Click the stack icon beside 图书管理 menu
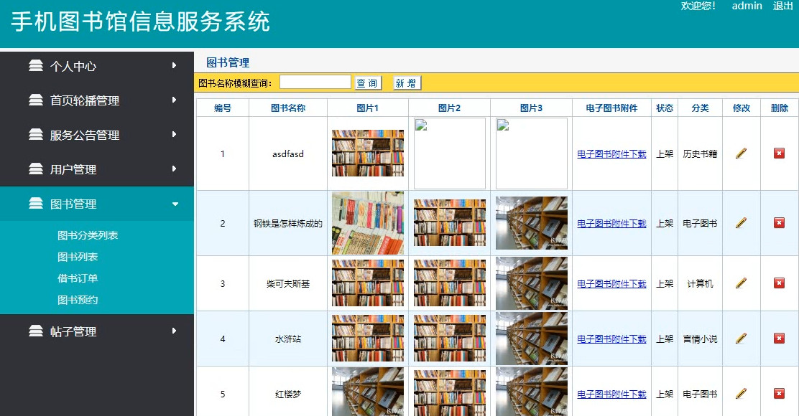Viewport: 799px width, 416px height. point(36,203)
